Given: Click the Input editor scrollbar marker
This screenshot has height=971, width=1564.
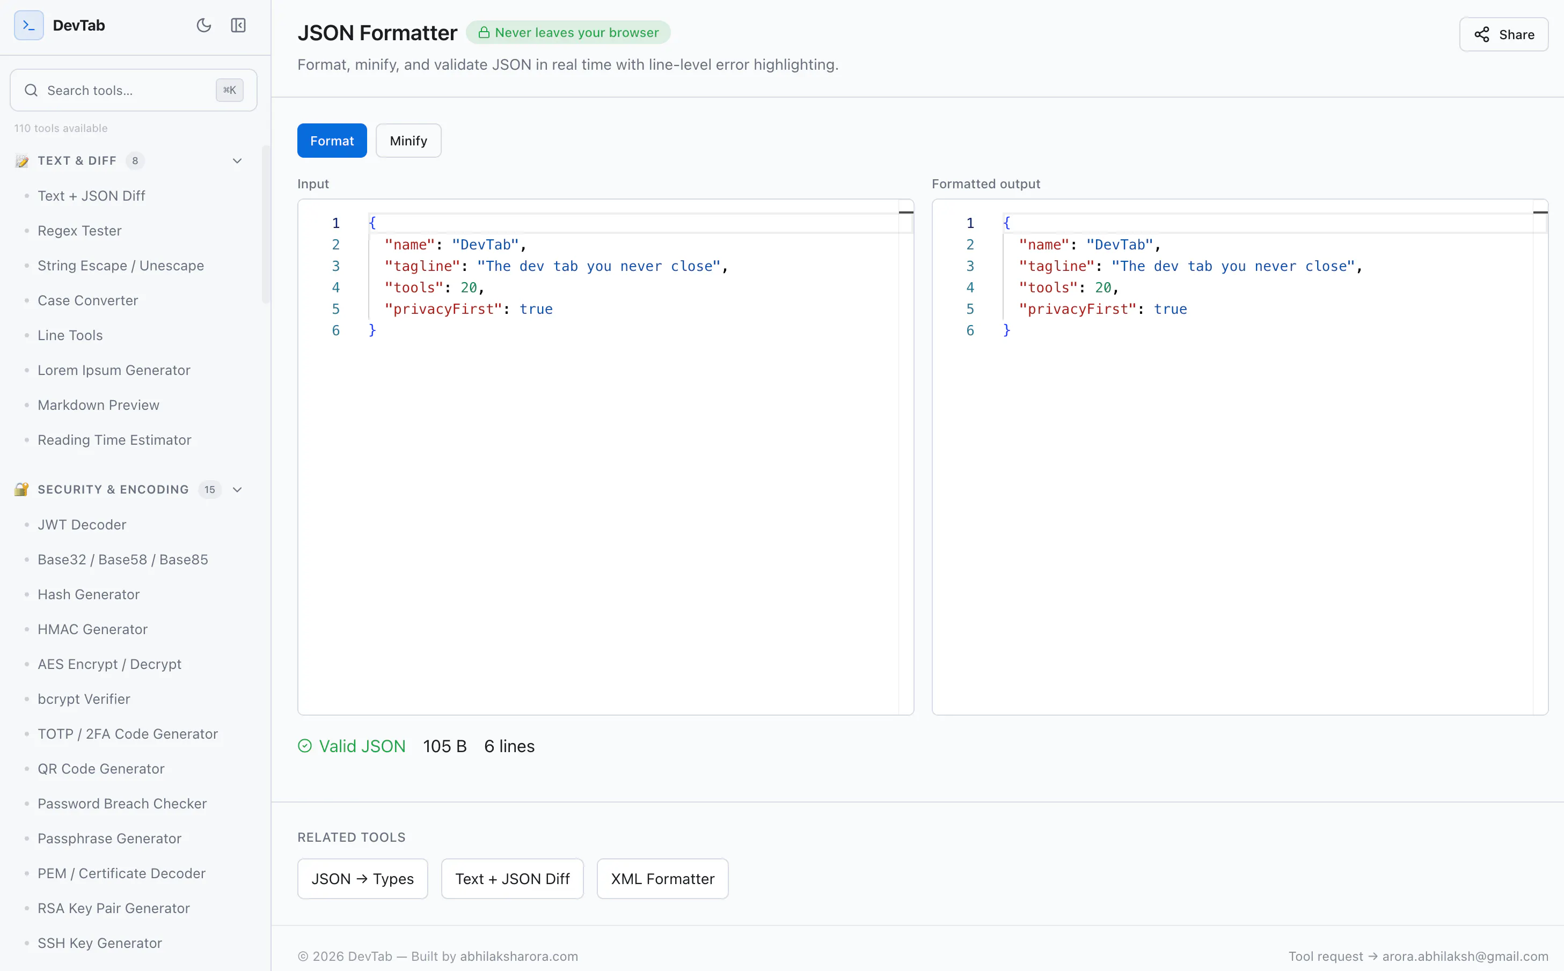Looking at the screenshot, I should click(x=905, y=212).
